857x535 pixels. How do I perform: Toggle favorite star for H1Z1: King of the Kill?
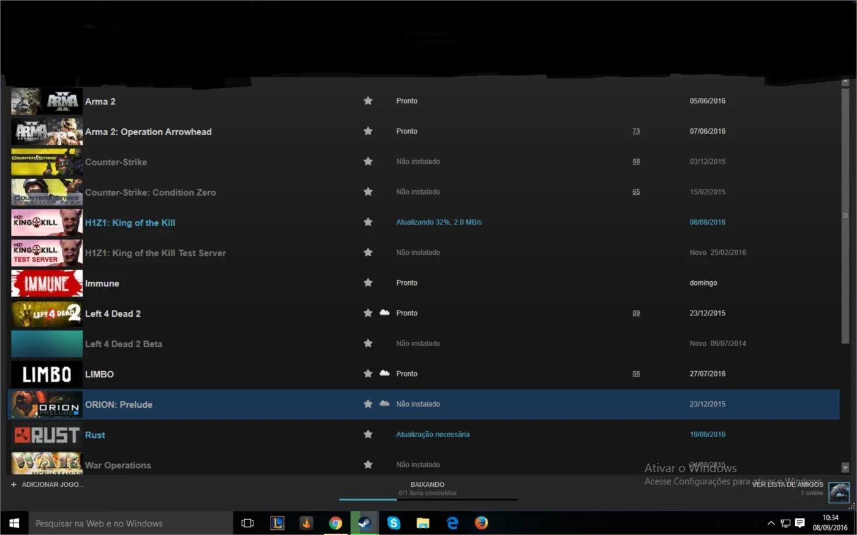[368, 222]
